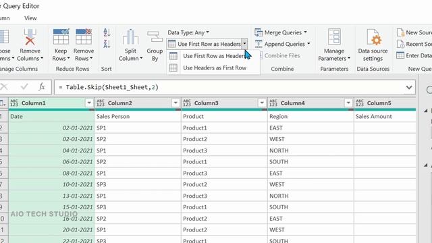432x243 pixels.
Task: Confirm formula with the checkmark icon
Action: tap(24, 87)
